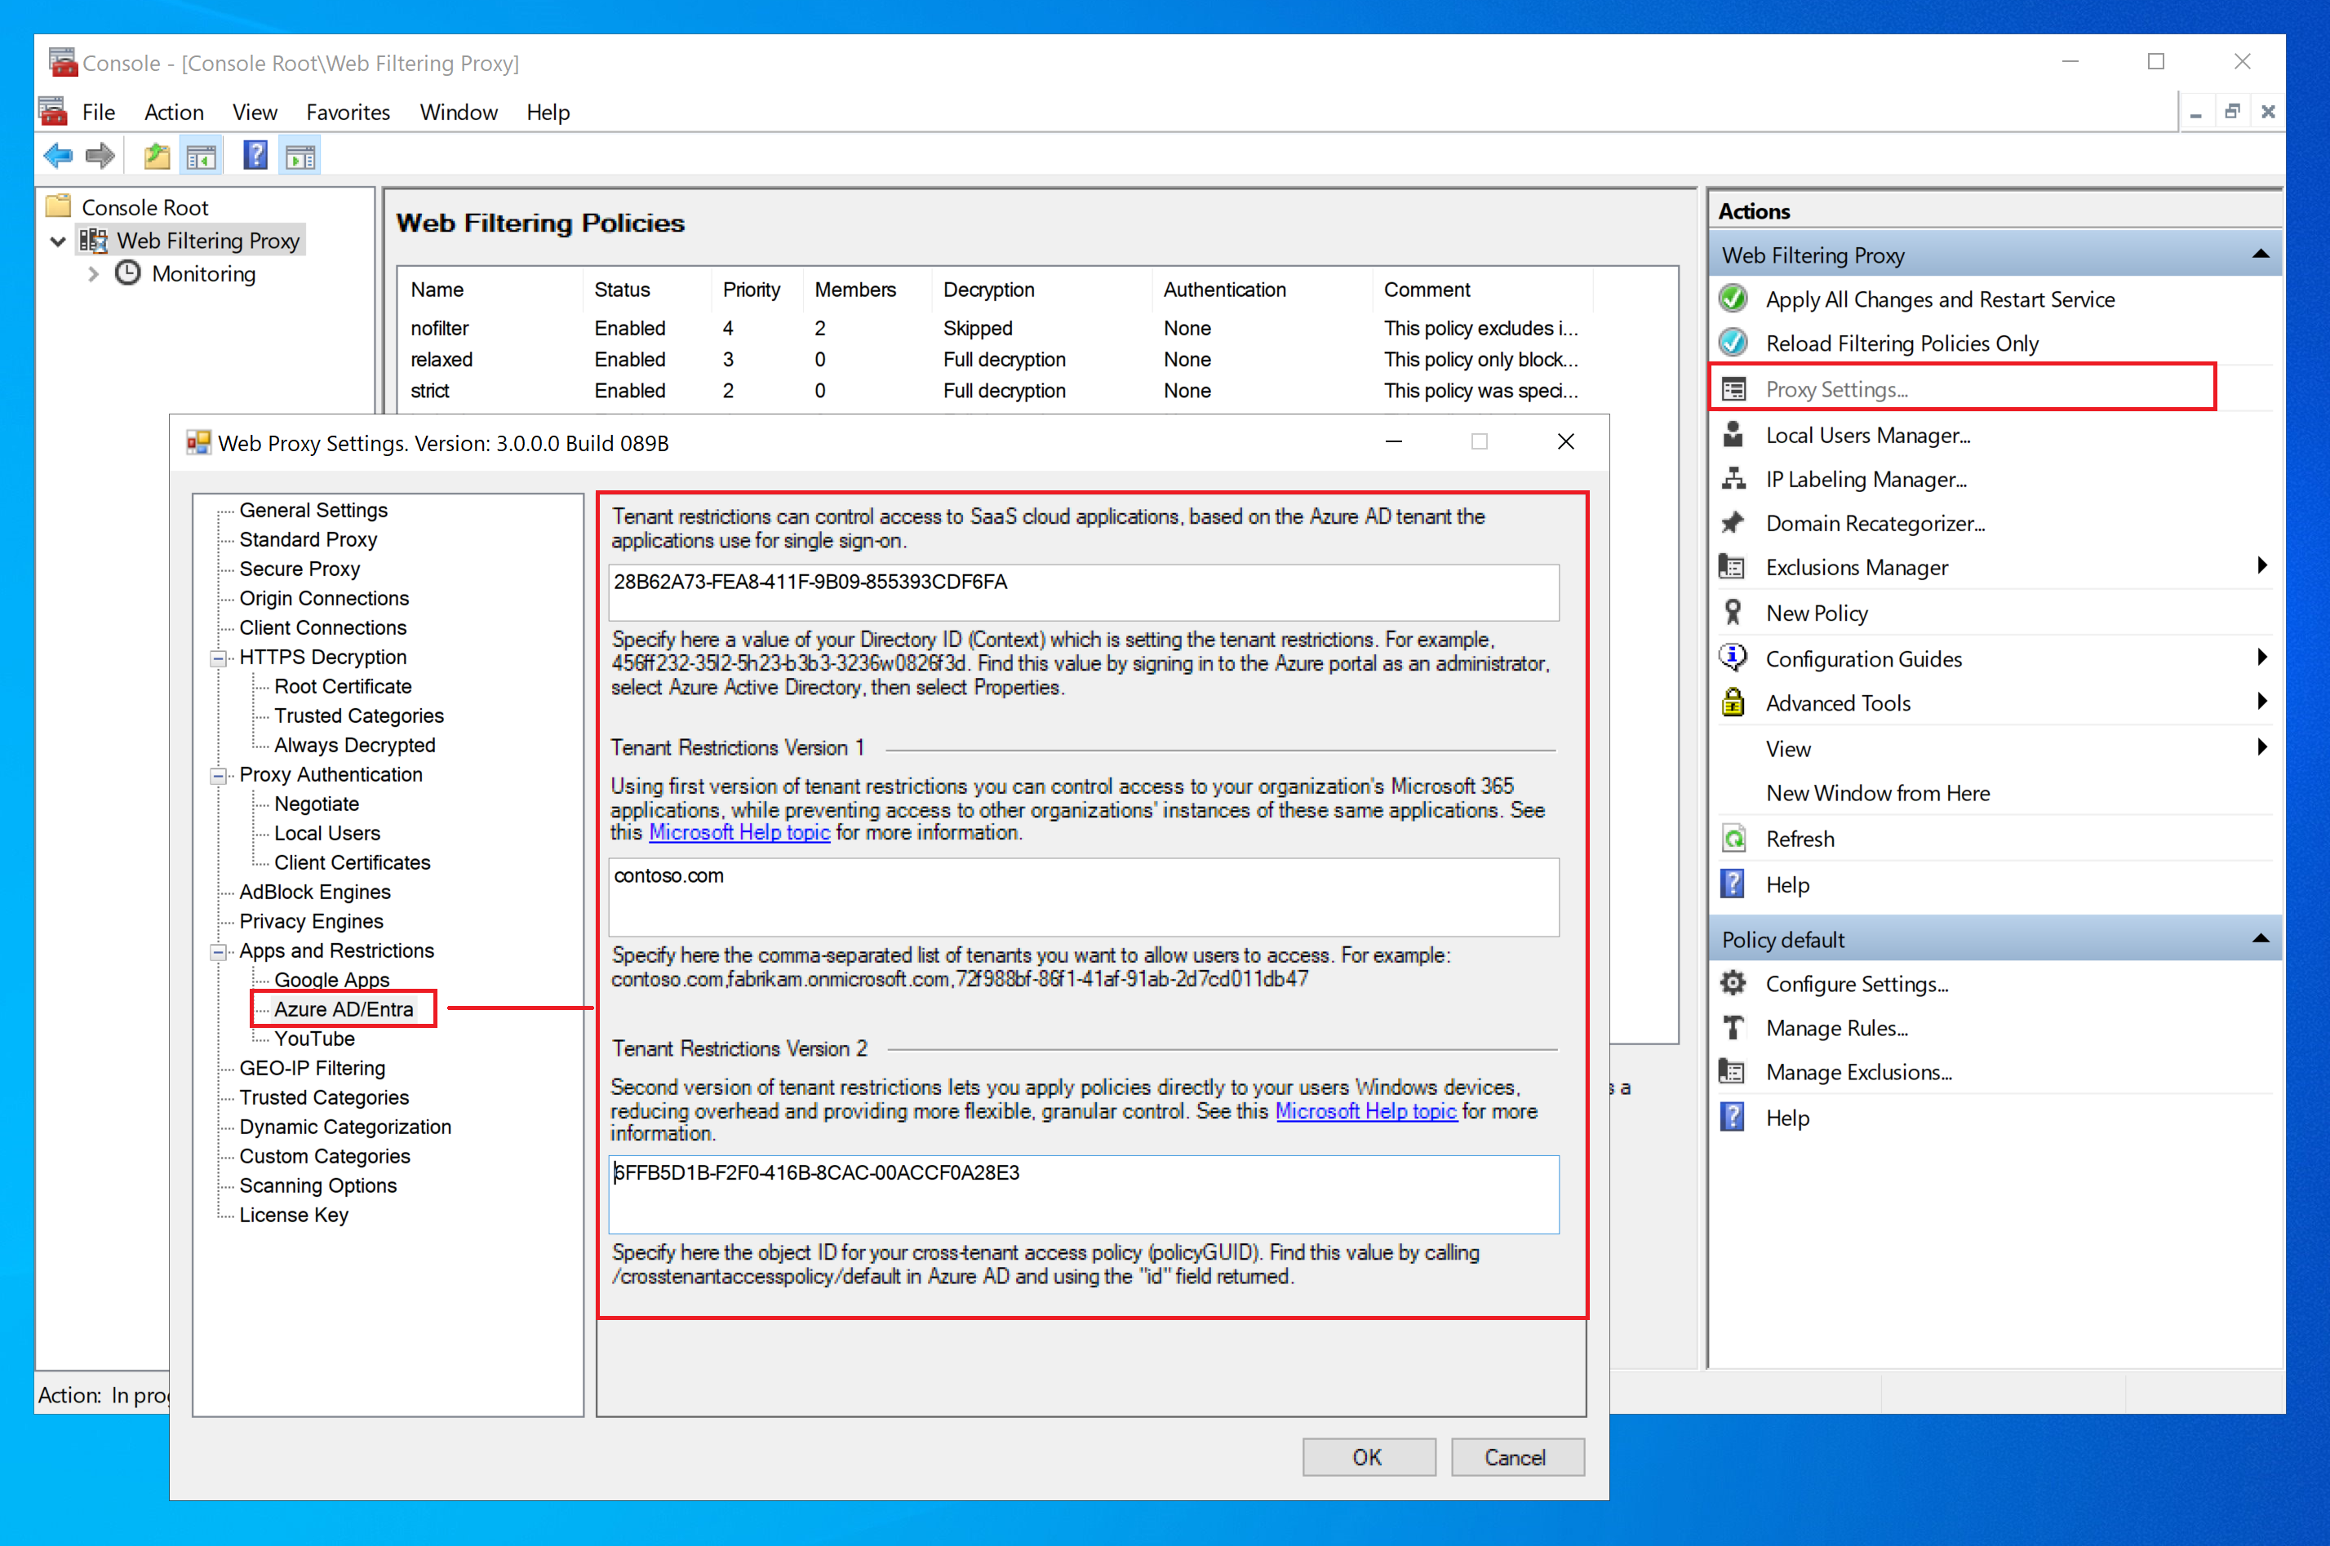2330x1546 pixels.
Task: Collapse the Web Filtering Proxy tree node
Action: coord(58,241)
